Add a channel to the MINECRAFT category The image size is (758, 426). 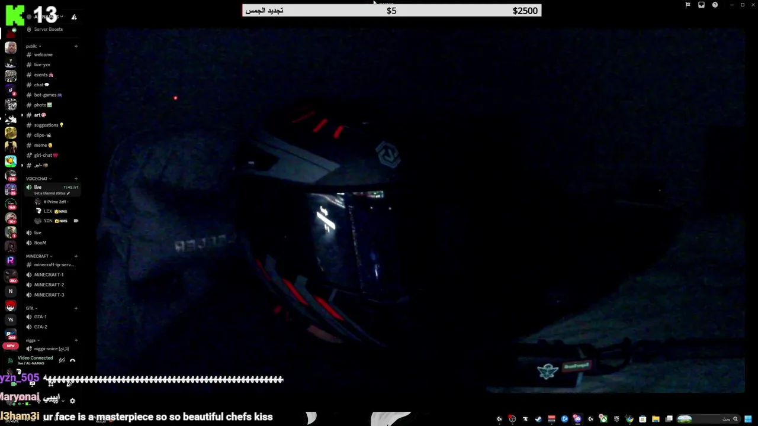76,256
